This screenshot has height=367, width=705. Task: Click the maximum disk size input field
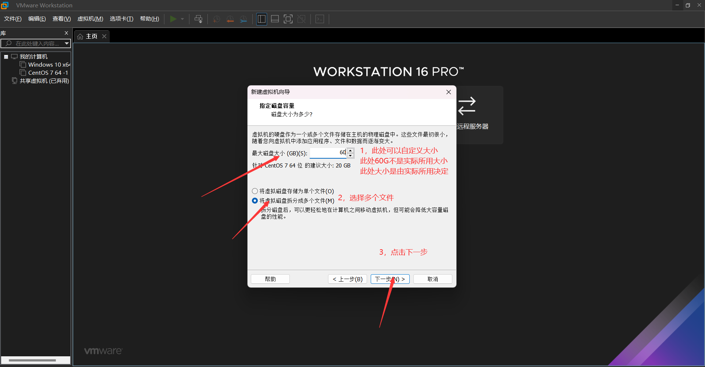tap(328, 153)
